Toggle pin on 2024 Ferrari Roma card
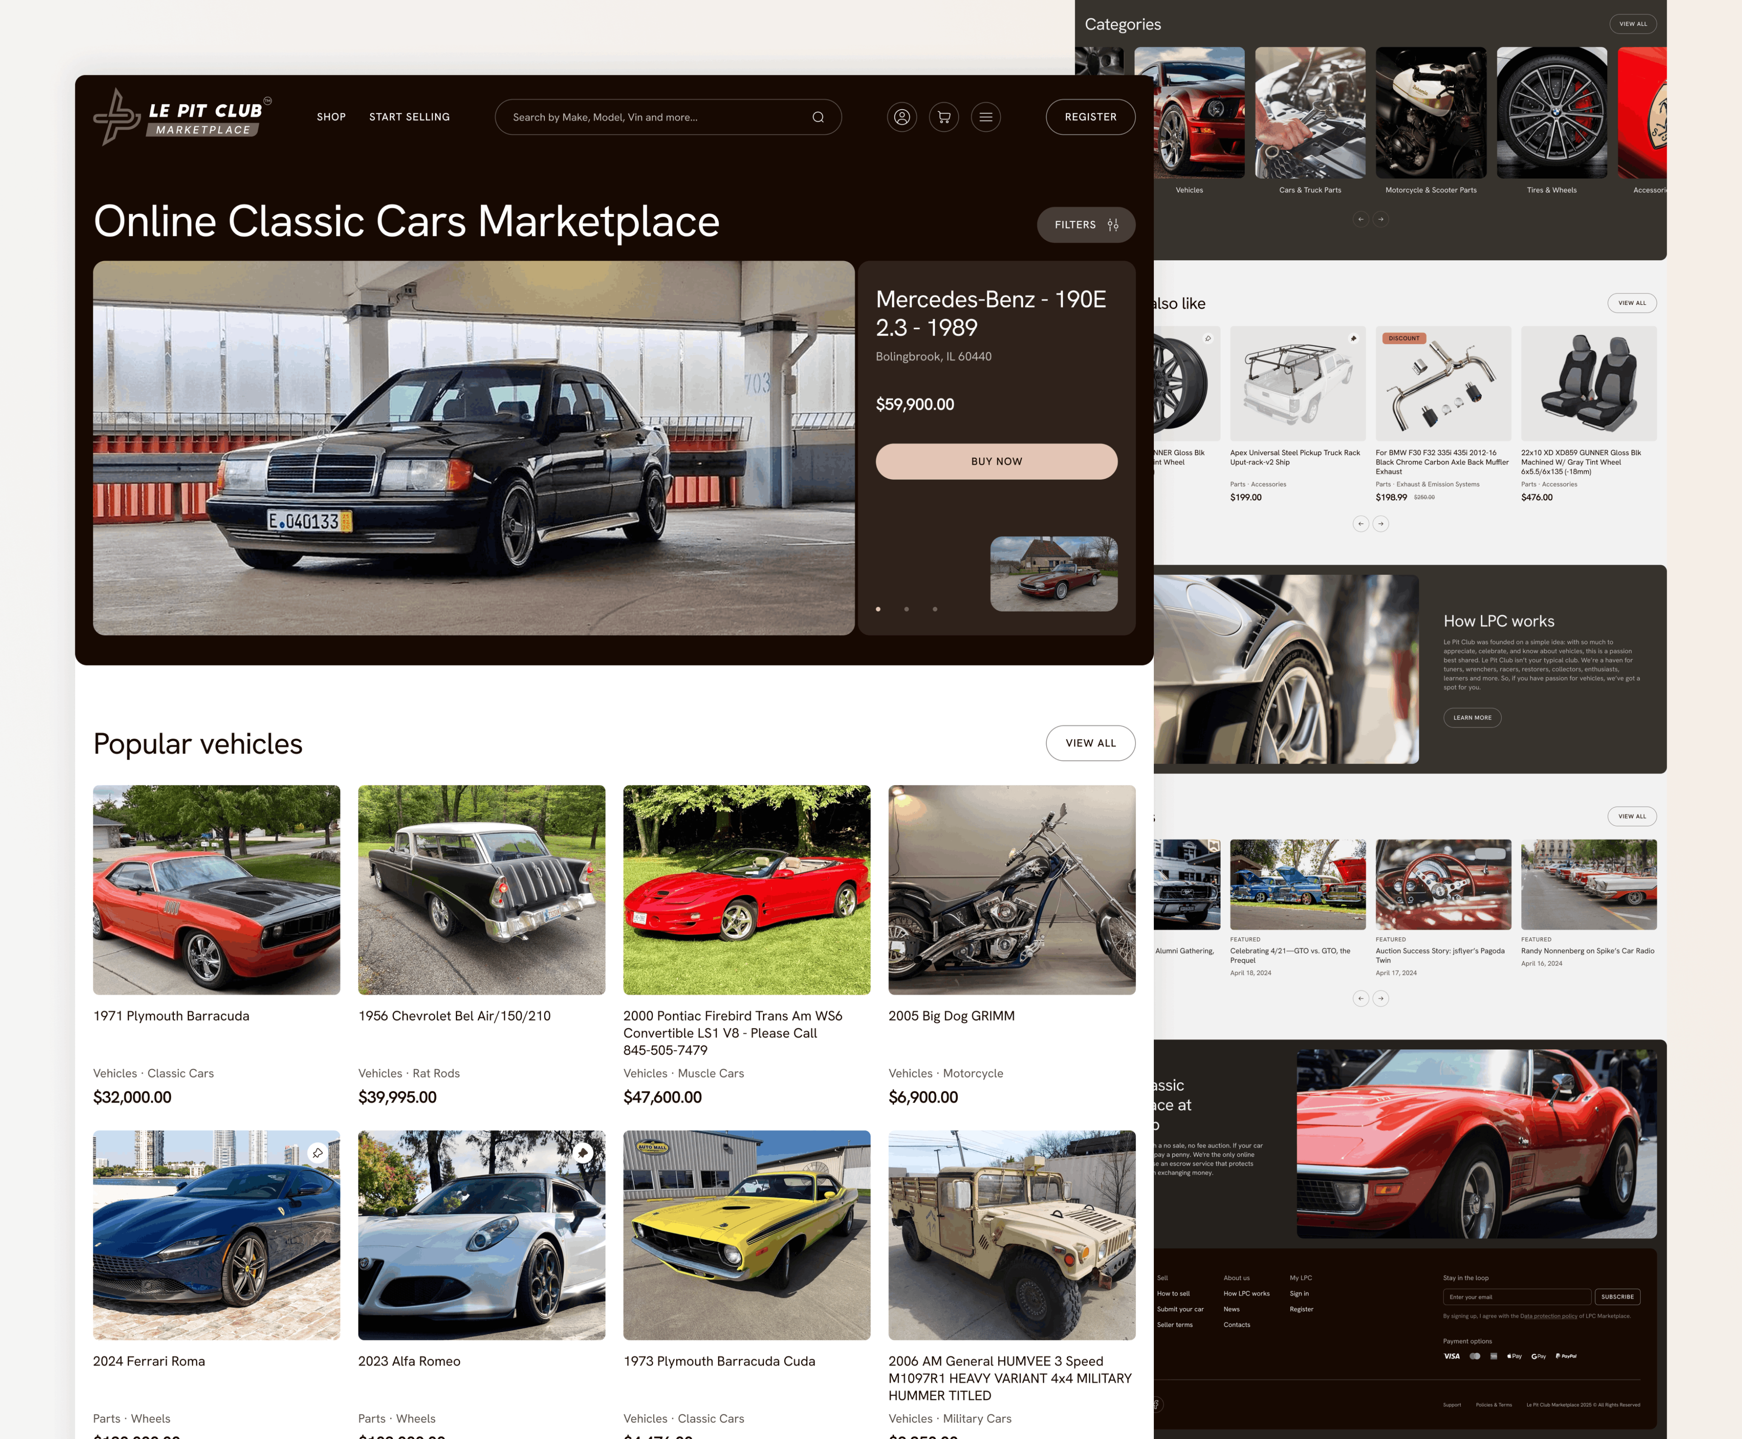The width and height of the screenshot is (1742, 1439). (318, 1153)
